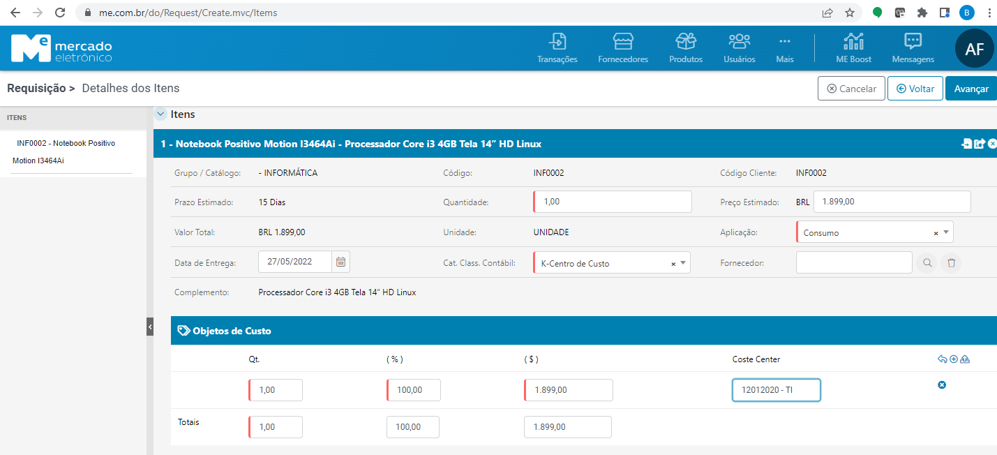Image resolution: width=997 pixels, height=455 pixels.
Task: Click the export/share icon in item header
Action: (x=980, y=144)
